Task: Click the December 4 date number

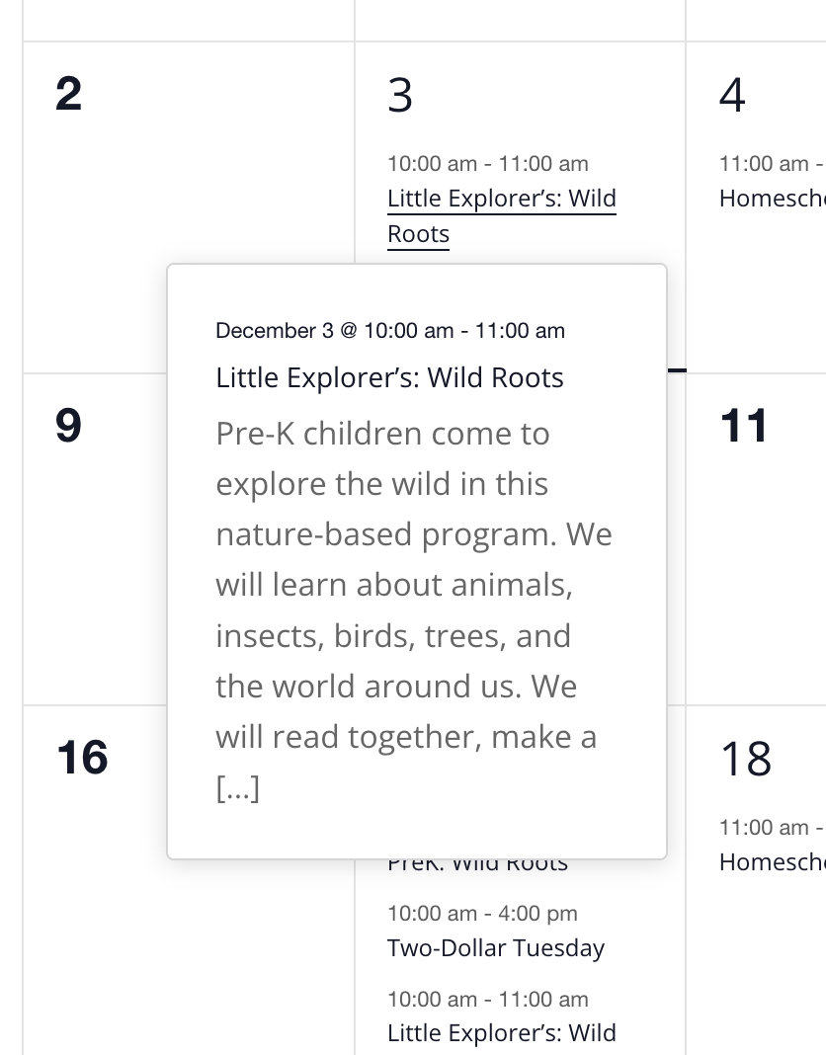Action: pos(731,93)
